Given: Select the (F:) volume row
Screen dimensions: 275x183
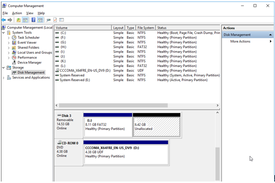Looking at the screenshot, I should pos(137,37).
